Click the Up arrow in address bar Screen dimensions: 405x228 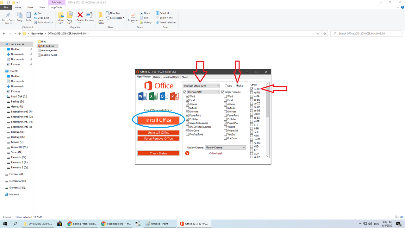coord(20,33)
